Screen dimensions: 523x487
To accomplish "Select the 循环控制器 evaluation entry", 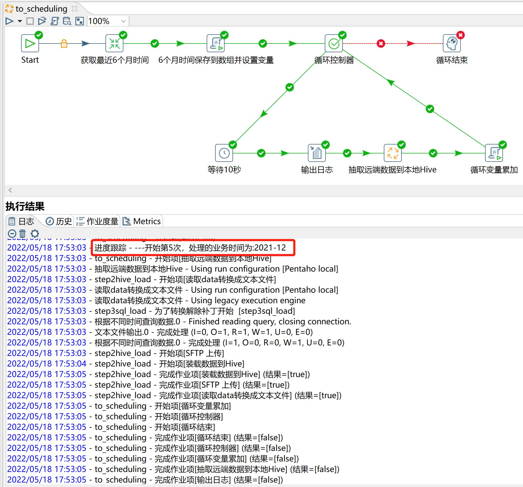I will (x=334, y=43).
